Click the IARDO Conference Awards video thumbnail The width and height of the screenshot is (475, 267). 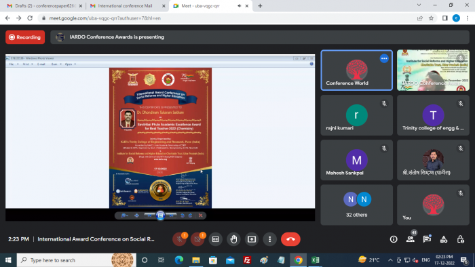tap(433, 70)
